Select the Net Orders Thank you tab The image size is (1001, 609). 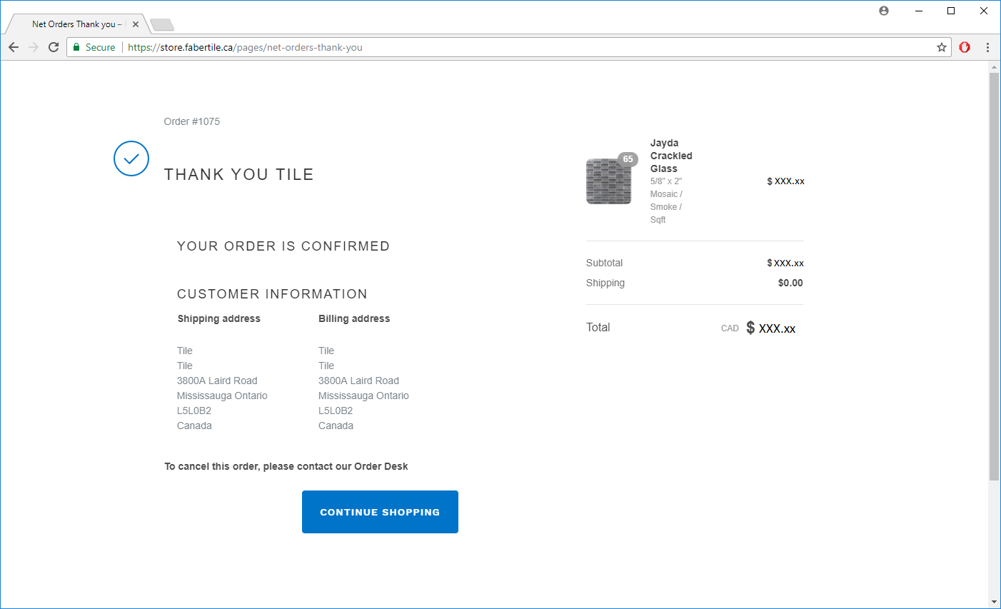point(76,24)
